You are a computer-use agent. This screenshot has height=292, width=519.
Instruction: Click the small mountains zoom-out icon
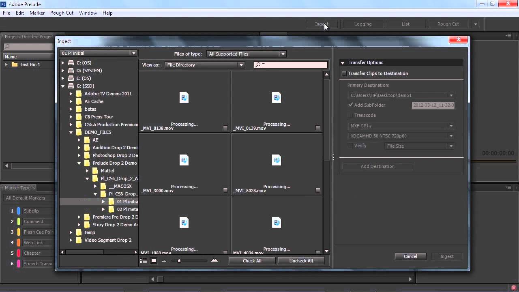164,261
